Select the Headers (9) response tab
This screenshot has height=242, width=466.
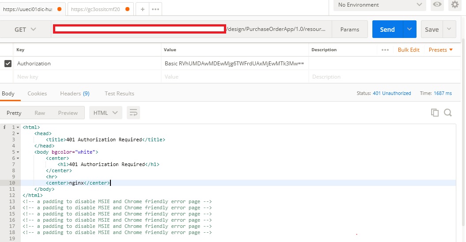(x=75, y=93)
